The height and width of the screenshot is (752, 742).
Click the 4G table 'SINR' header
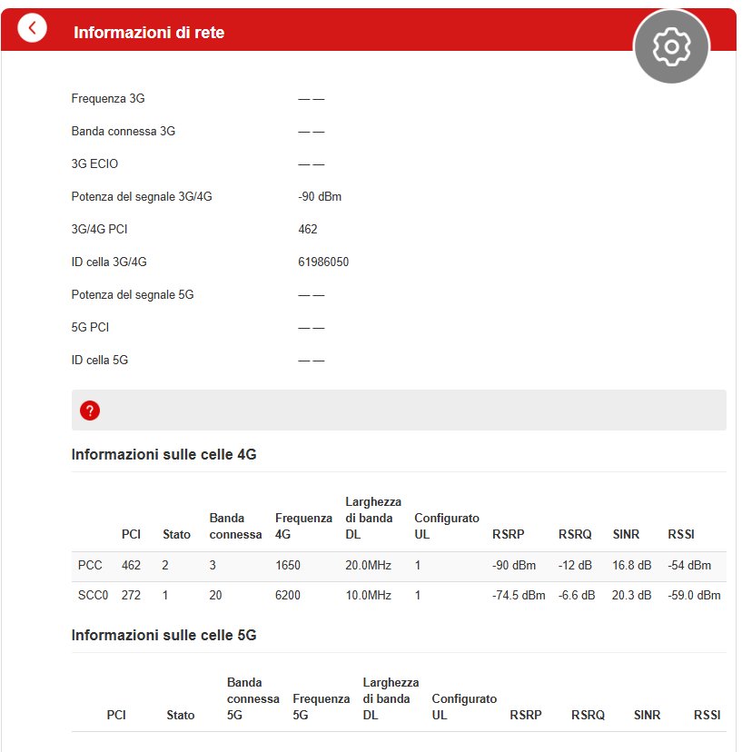[x=626, y=534]
